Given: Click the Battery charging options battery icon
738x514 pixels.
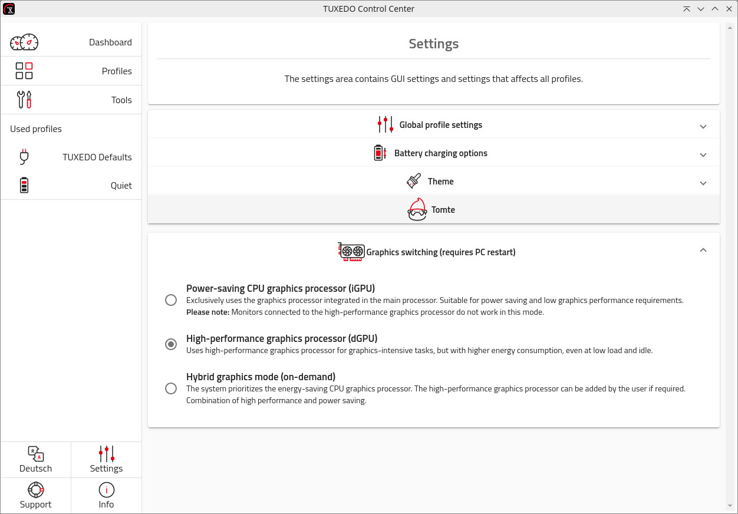Looking at the screenshot, I should coord(380,153).
